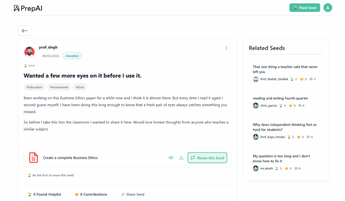Mark the post as Found Helpful
345x201 pixels.
44,194
